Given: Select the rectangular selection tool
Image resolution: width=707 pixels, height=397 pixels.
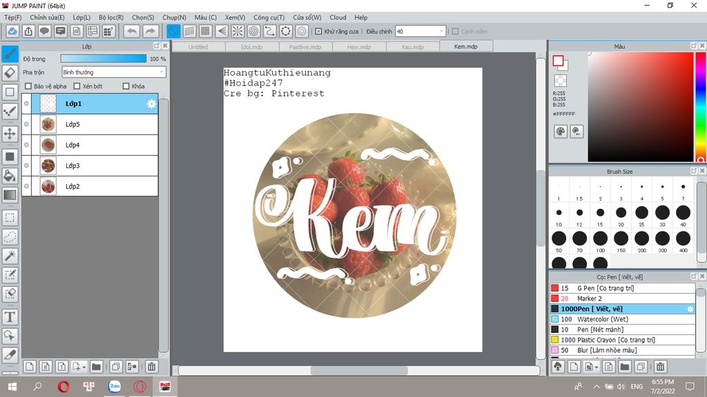Looking at the screenshot, I should point(10,218).
